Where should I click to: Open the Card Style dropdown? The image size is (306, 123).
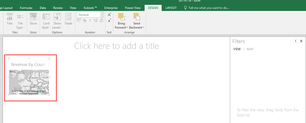(46, 28)
